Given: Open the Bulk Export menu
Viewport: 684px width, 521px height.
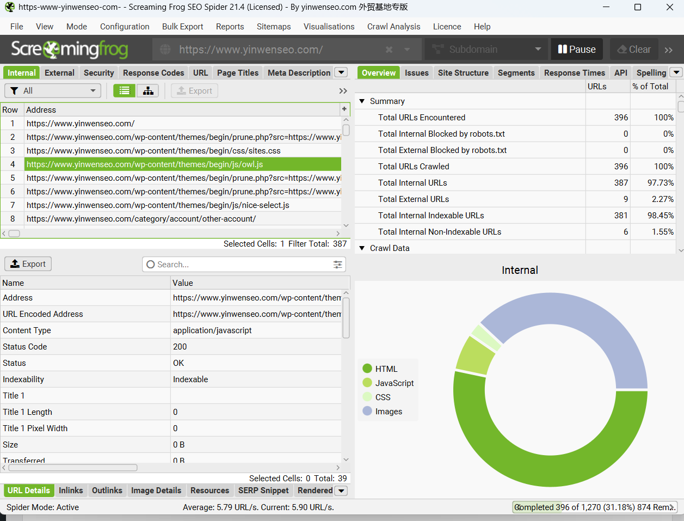Looking at the screenshot, I should 182,27.
